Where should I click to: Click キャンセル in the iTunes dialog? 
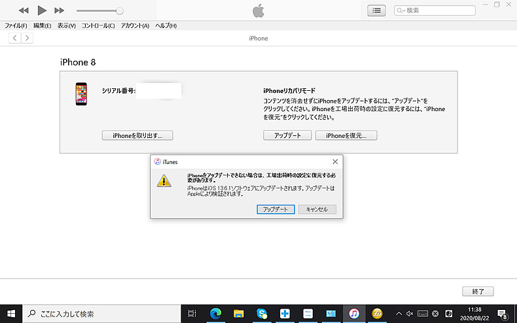click(317, 209)
